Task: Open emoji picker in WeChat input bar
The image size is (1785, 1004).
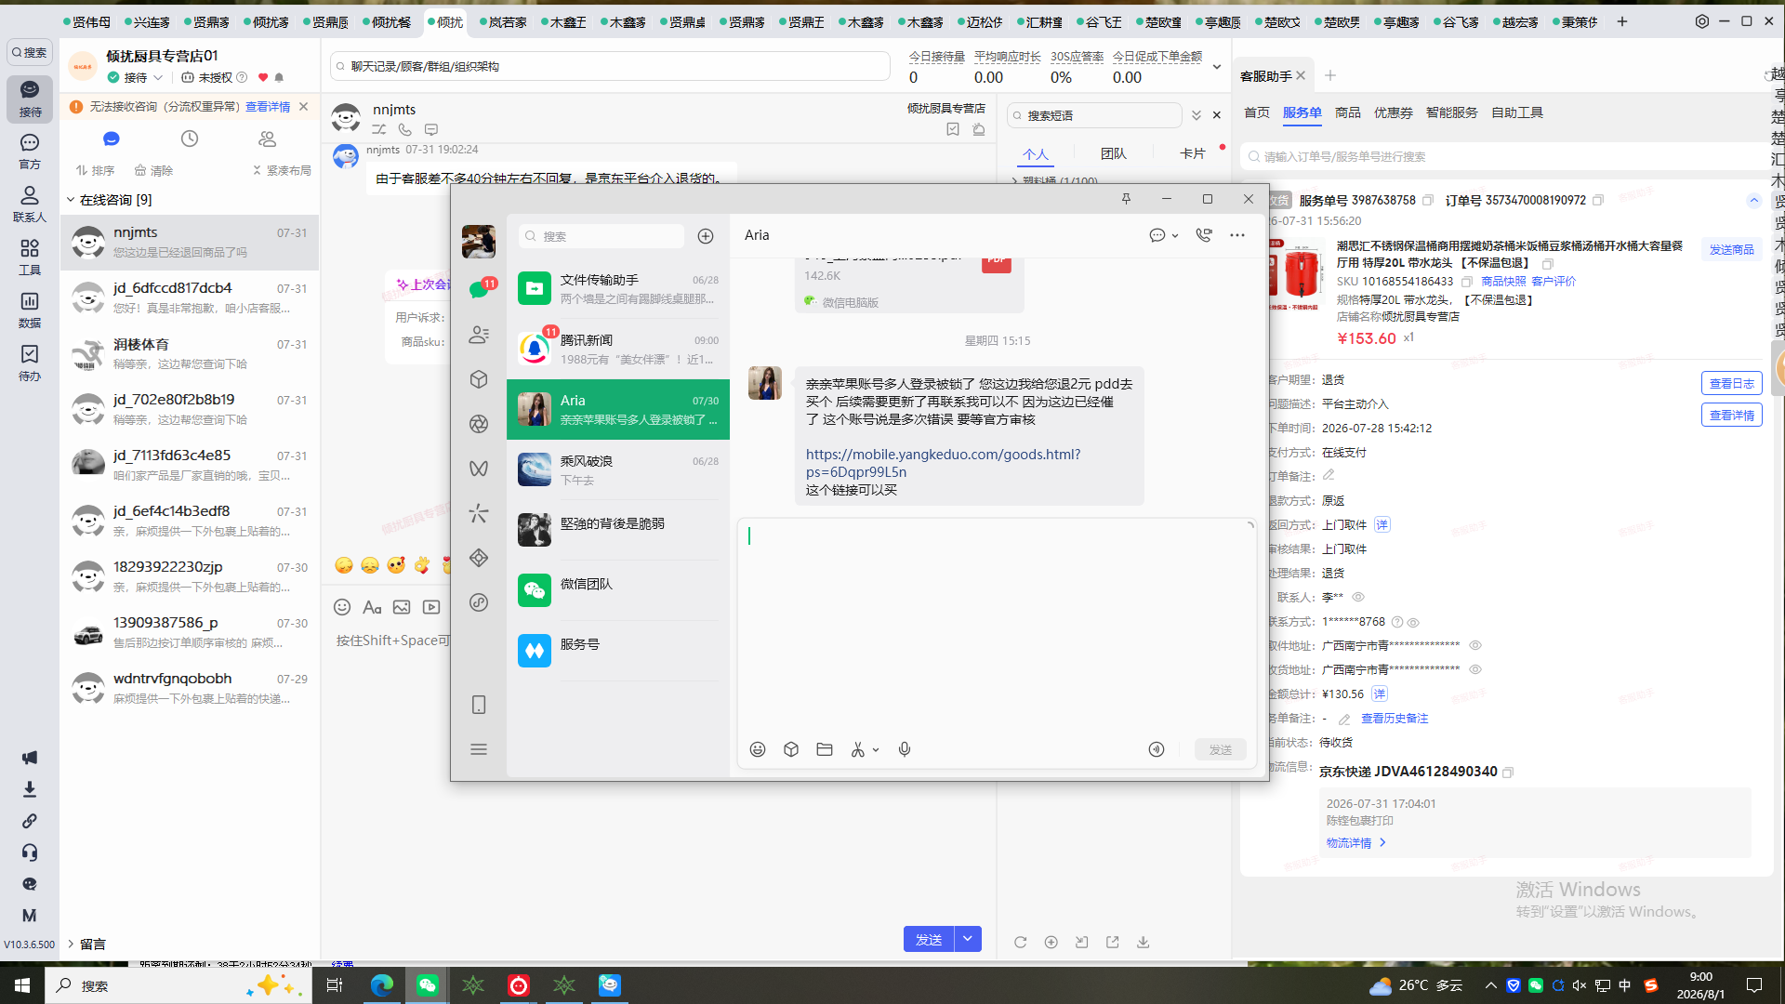Action: point(758,749)
